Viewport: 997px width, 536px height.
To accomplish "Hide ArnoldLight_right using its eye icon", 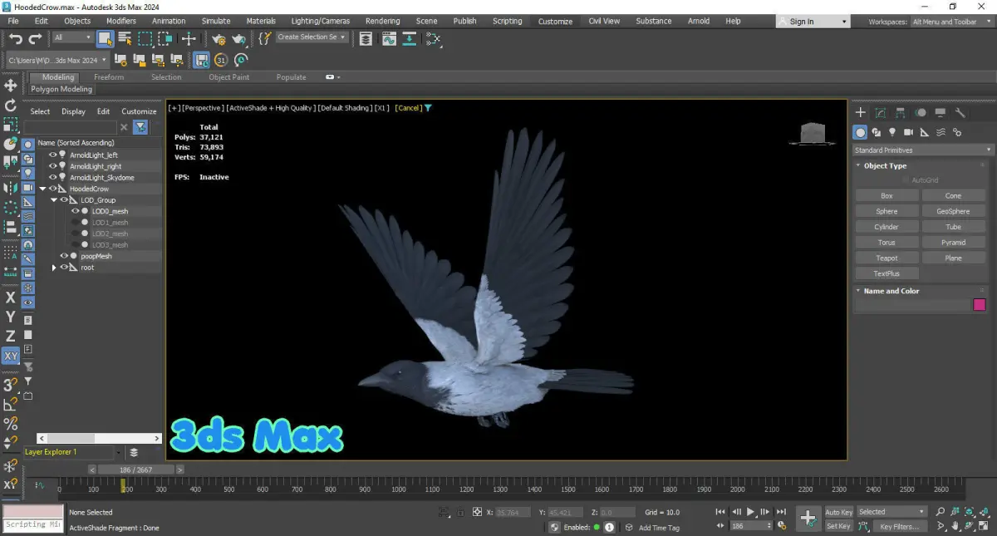I will 53,166.
